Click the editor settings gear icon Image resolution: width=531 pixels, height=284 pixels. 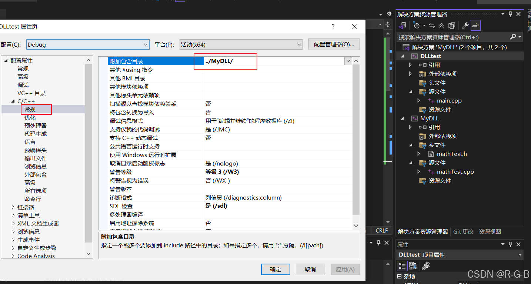389,14
